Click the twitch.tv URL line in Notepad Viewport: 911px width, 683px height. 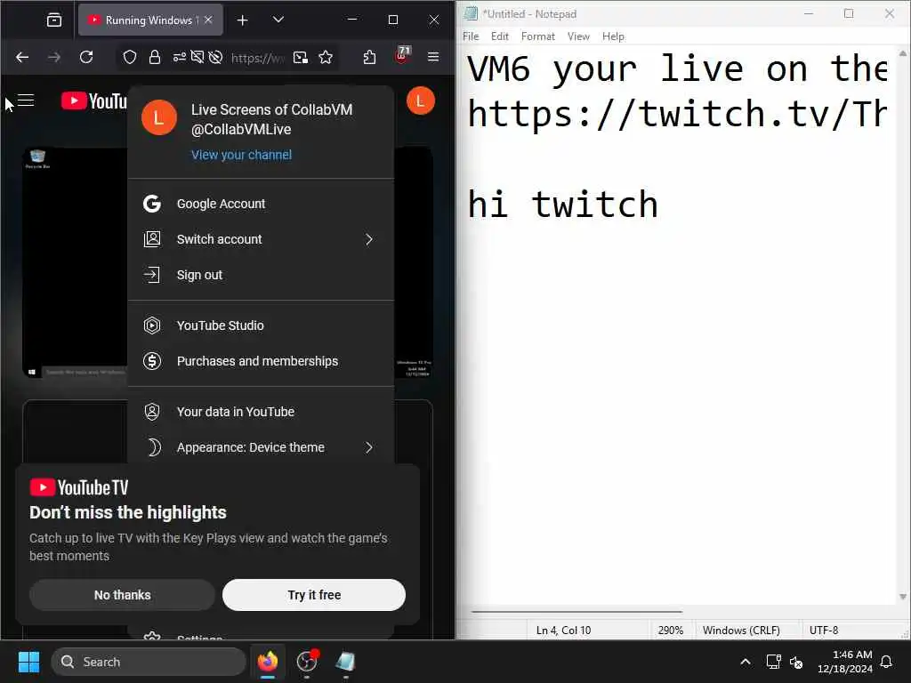(x=677, y=113)
